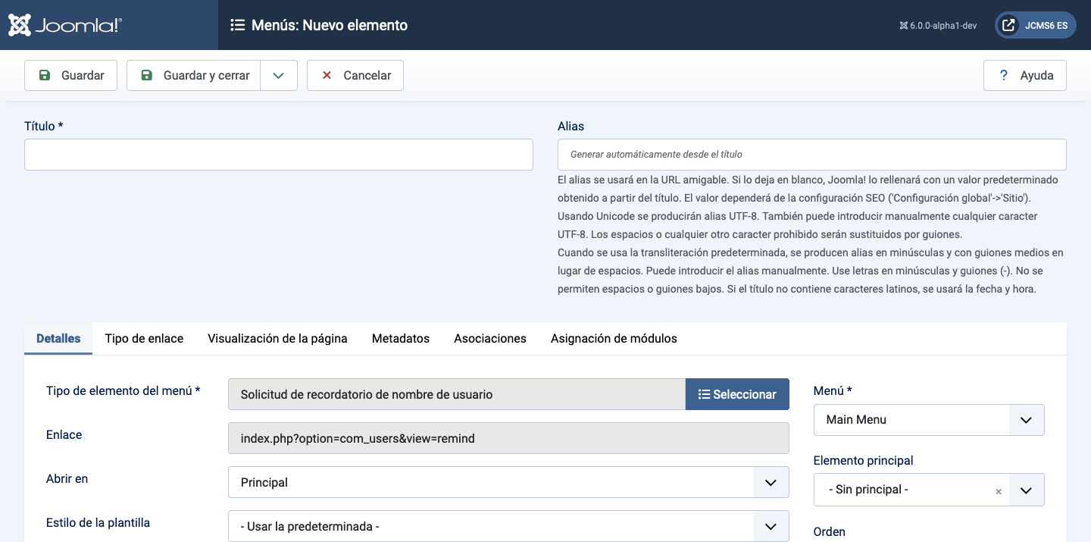Click the external link icon beside JCMS6 ES

click(x=1008, y=25)
